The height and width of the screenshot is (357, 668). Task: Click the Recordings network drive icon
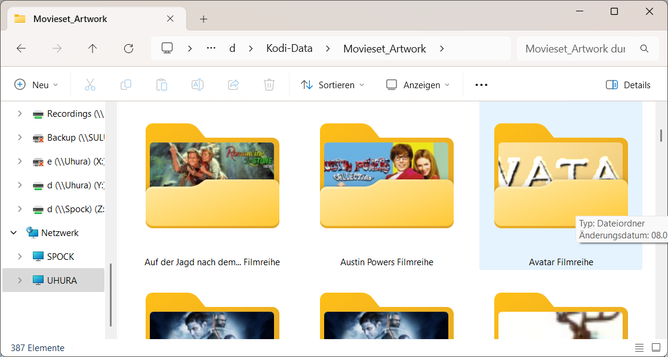click(38, 114)
